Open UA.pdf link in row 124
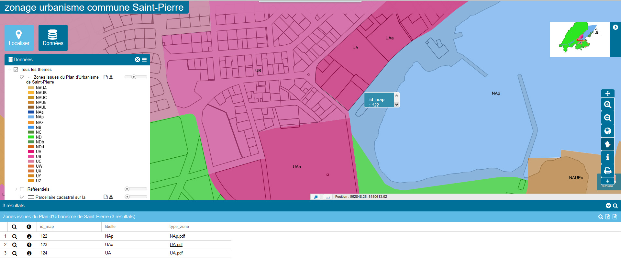The width and height of the screenshot is (621, 259). point(176,253)
